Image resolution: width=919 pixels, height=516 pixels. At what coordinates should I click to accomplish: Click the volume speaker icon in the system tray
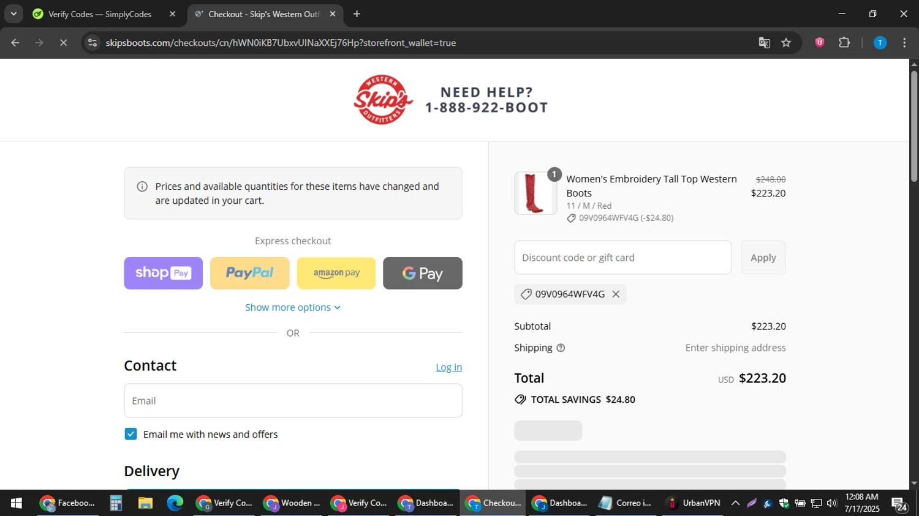point(831,503)
